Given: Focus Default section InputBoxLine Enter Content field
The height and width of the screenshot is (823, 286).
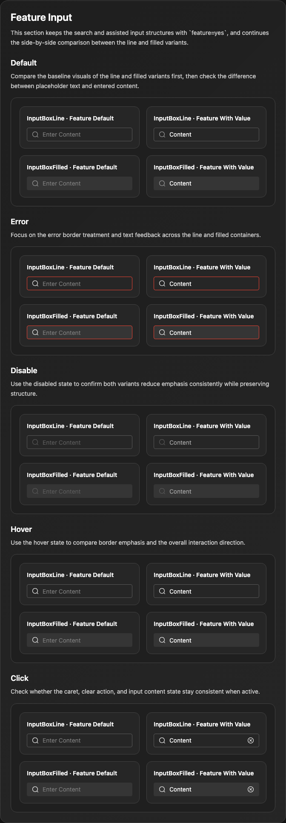Looking at the screenshot, I should click(80, 134).
